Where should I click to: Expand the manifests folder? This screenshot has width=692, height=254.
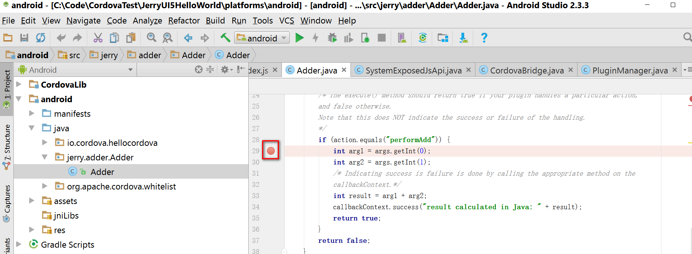(x=32, y=113)
